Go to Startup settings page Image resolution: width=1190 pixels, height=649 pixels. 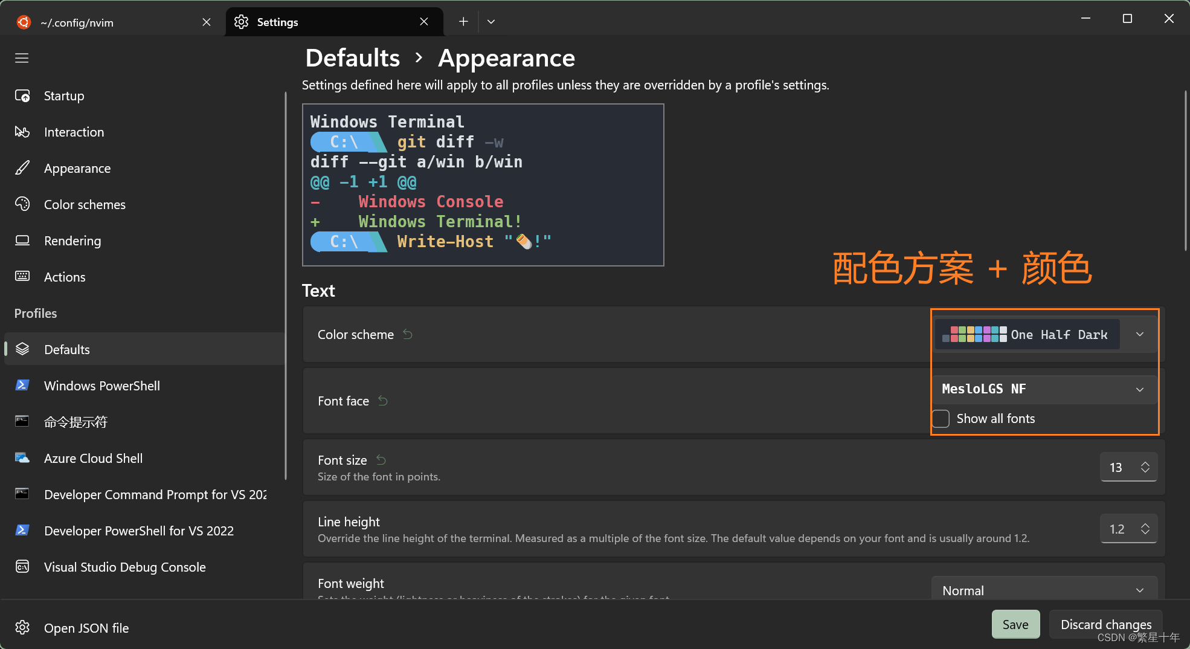point(143,95)
